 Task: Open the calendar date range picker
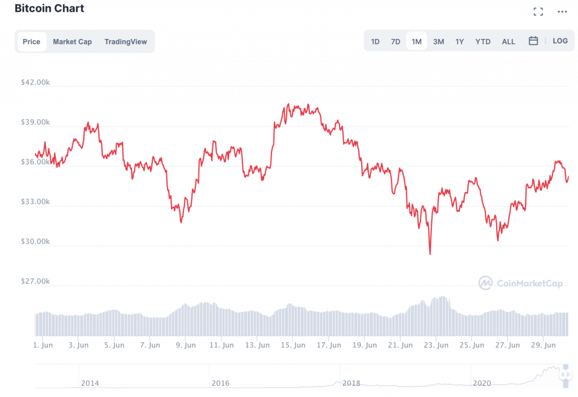[x=533, y=41]
